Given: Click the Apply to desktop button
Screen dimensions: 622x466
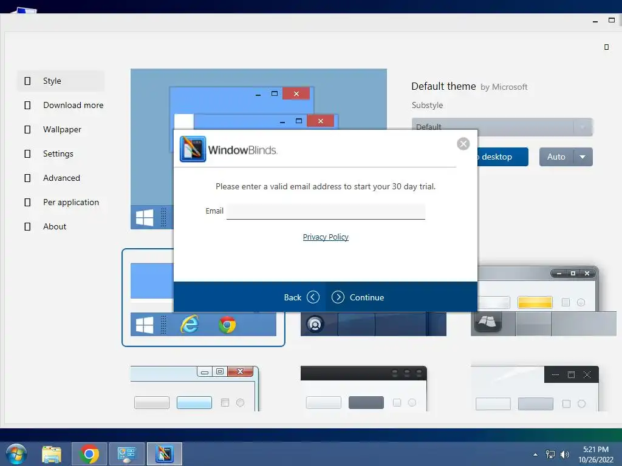Looking at the screenshot, I should pyautogui.click(x=502, y=157).
